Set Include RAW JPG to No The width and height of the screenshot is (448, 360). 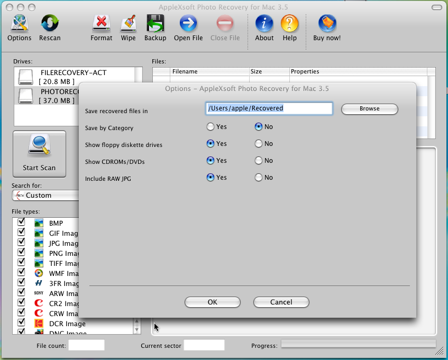click(259, 178)
